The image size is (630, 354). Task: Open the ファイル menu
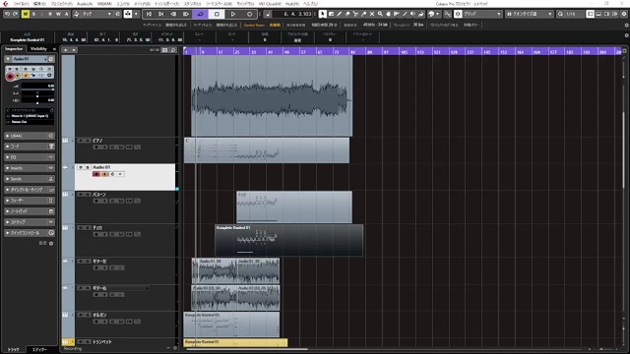[x=21, y=4]
